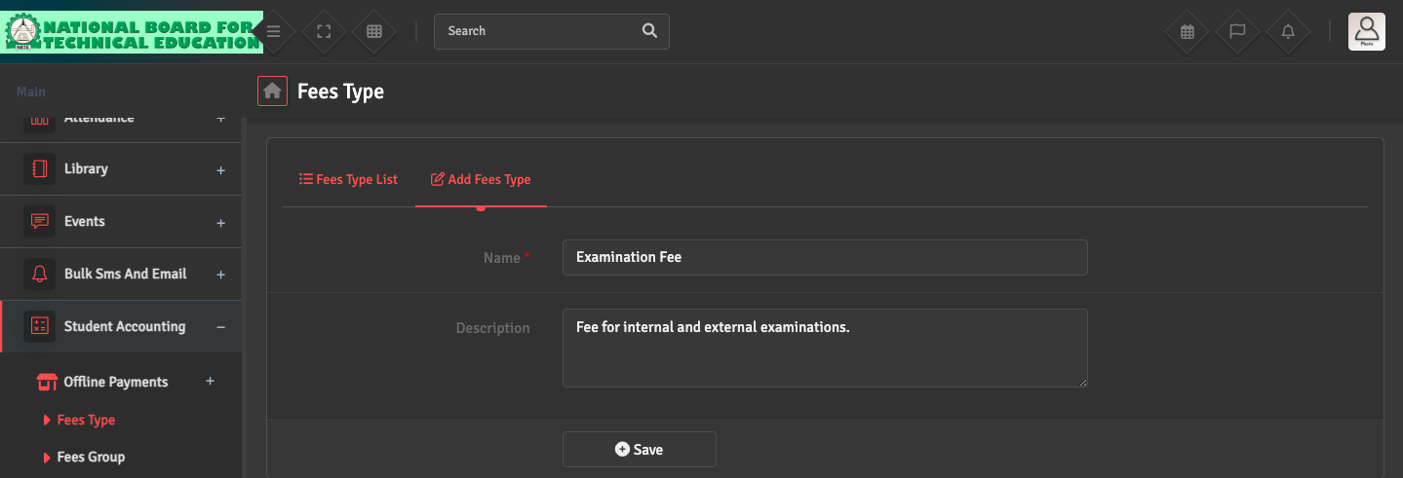Open the user profile photo
Viewport: 1403px width, 478px height.
coord(1366,31)
